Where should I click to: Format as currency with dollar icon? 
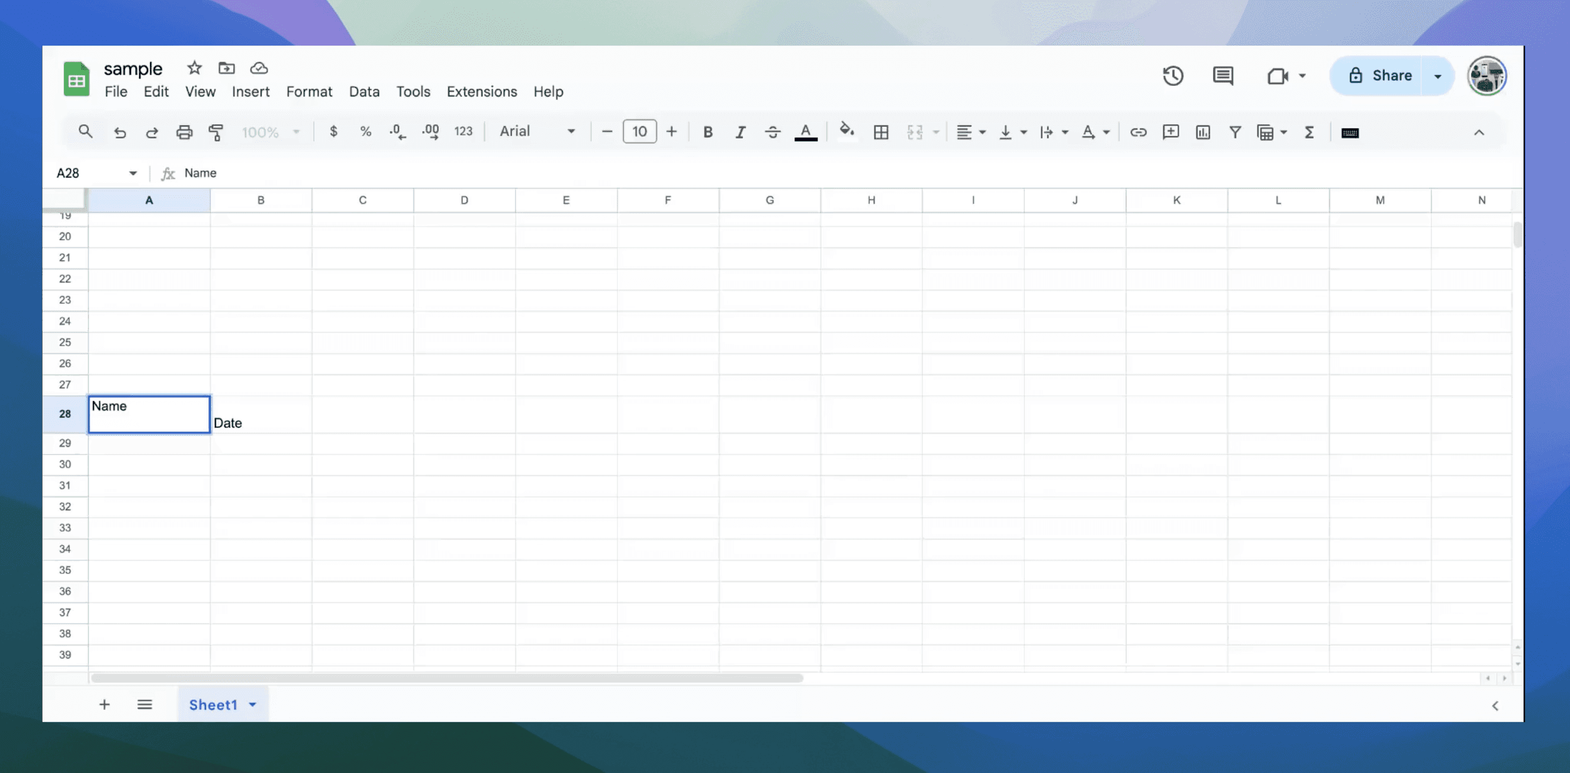(x=333, y=131)
